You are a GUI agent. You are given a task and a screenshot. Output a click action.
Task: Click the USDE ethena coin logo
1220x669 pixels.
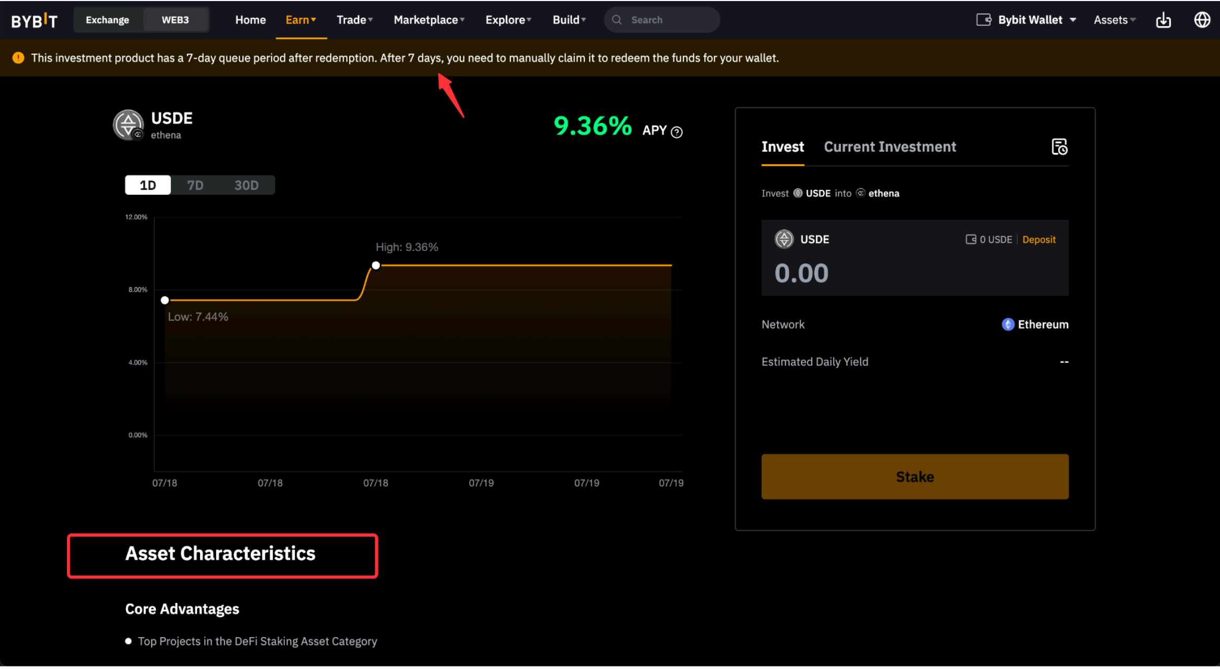click(128, 125)
